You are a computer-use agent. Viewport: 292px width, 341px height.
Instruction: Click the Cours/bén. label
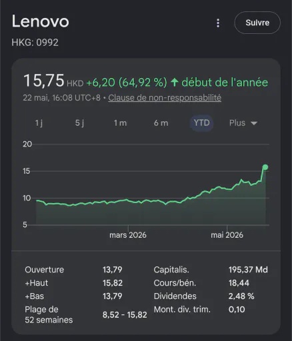click(x=175, y=283)
